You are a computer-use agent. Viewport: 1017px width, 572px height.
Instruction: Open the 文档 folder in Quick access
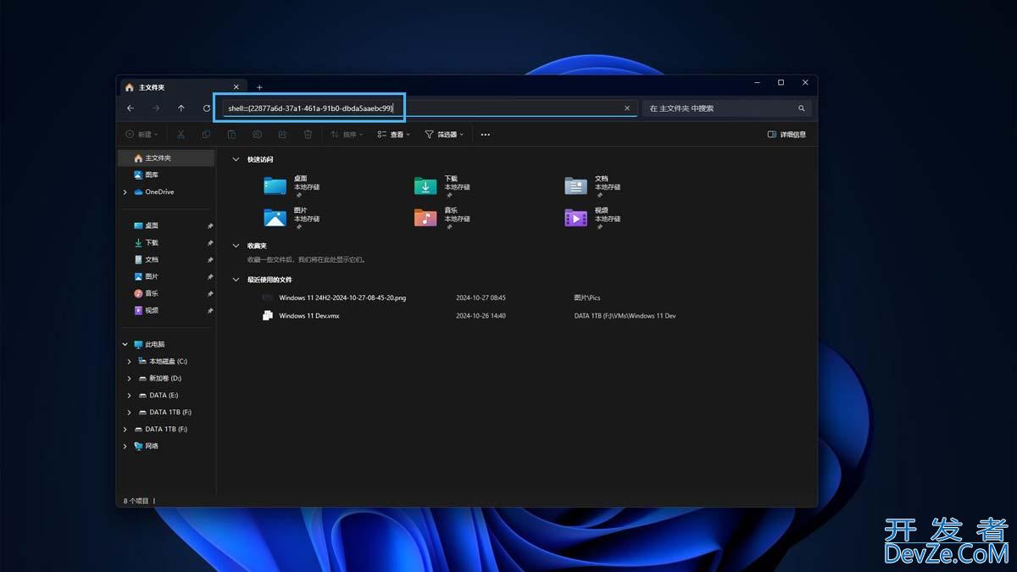coord(576,186)
